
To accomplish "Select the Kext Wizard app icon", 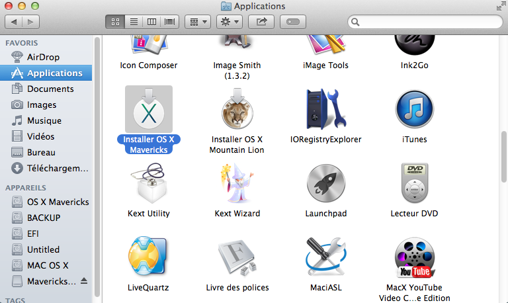I will click(237, 183).
